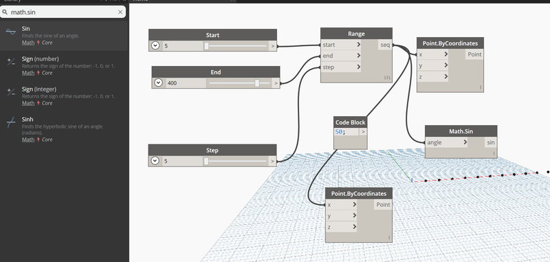The height and width of the screenshot is (262, 550).
Task: Open the Math link under Sin
Action: click(x=28, y=43)
